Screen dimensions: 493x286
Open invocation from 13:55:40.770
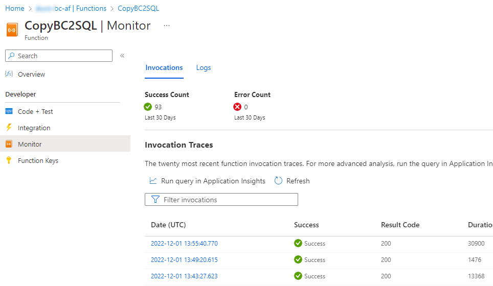coord(184,244)
